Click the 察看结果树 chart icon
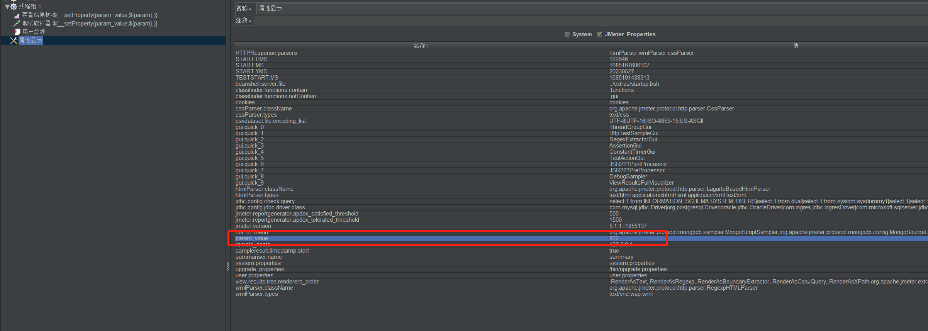 pyautogui.click(x=17, y=15)
